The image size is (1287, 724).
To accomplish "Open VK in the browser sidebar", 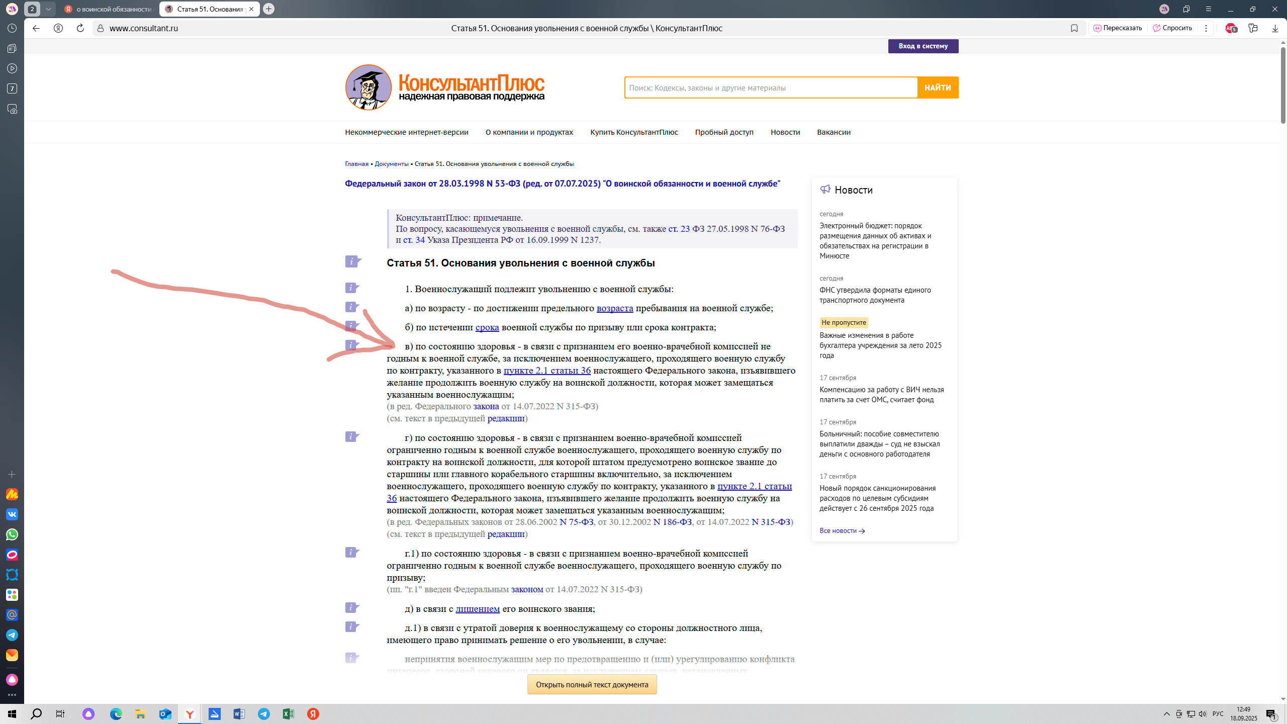I will [12, 514].
